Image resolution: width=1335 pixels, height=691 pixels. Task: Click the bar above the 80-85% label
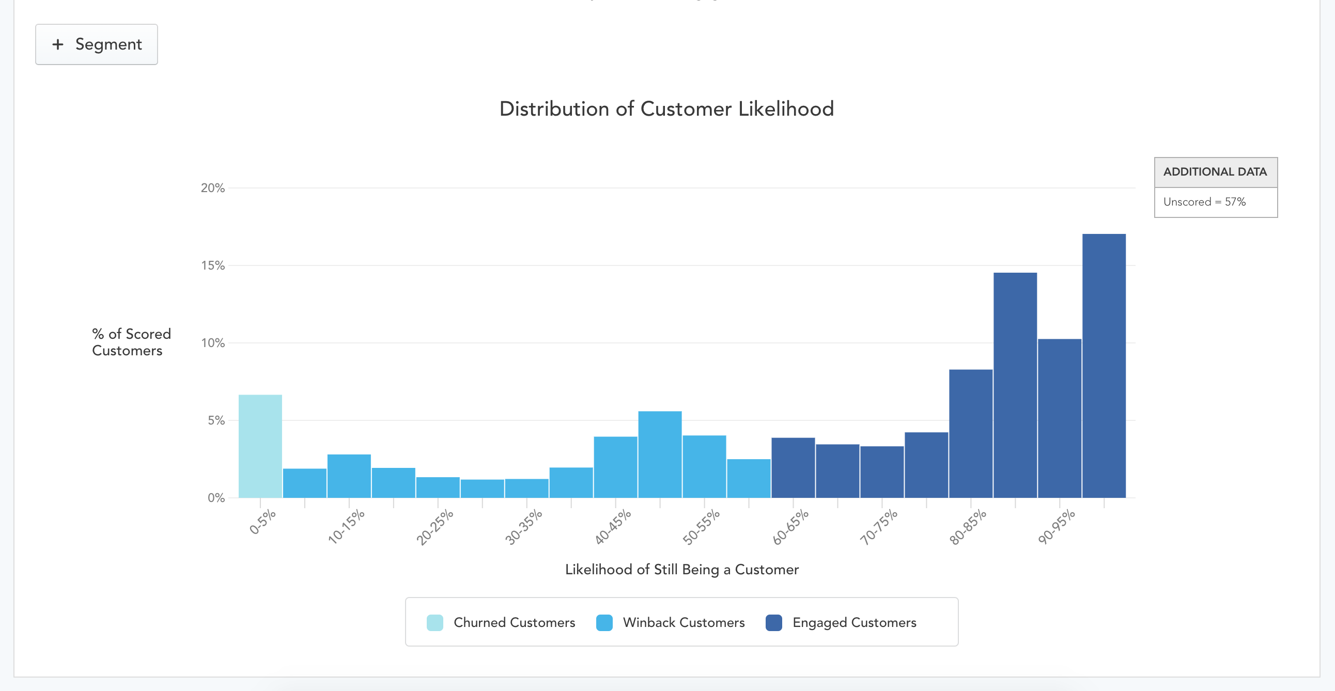tap(971, 434)
